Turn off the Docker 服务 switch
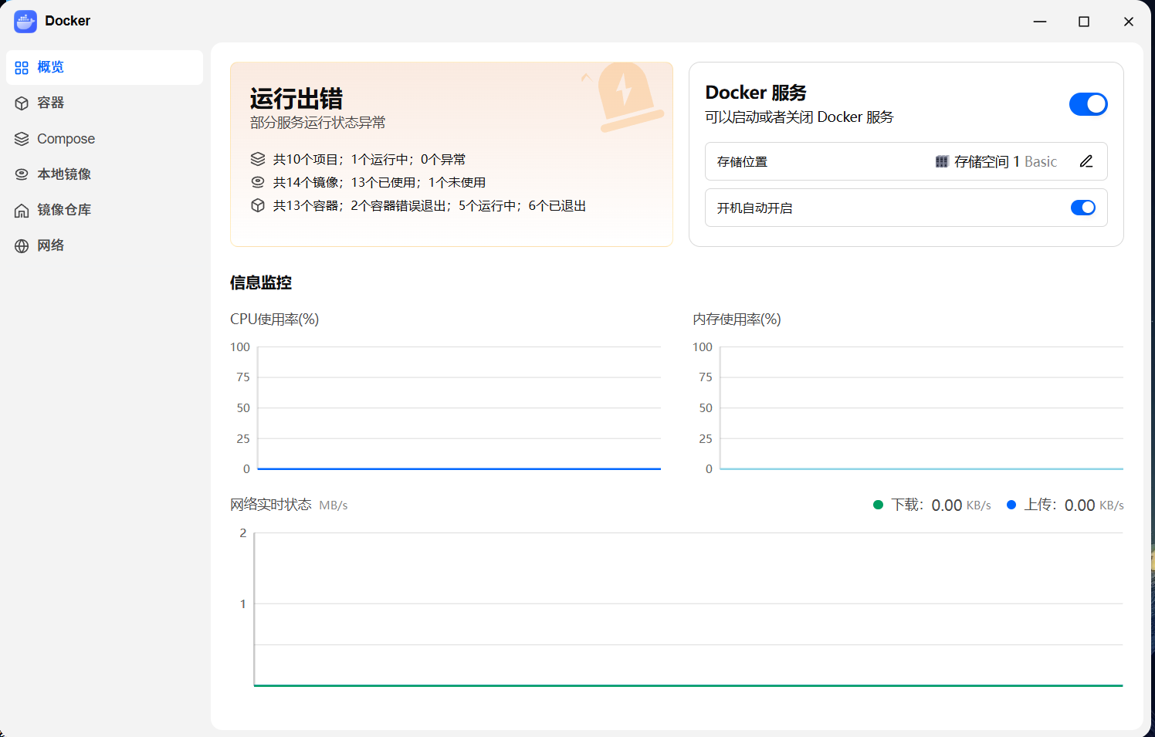This screenshot has width=1155, height=737. pyautogui.click(x=1089, y=104)
